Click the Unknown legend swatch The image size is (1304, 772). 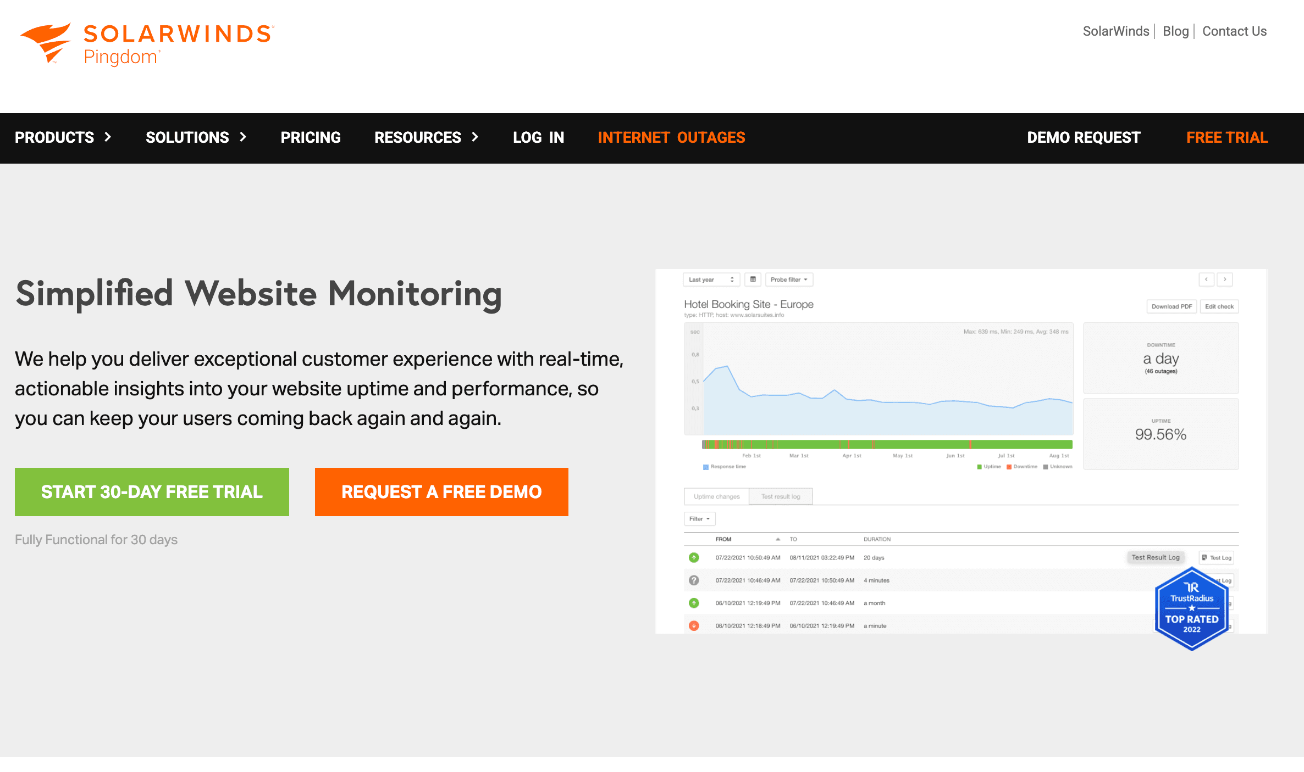pos(1046,467)
